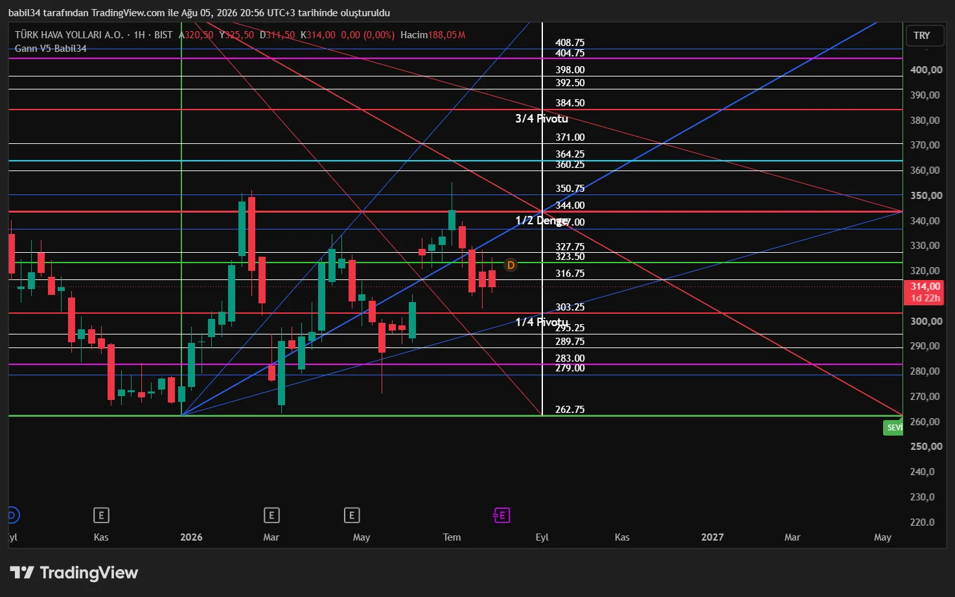
Task: Click 250,00 on the price axis
Action: click(x=926, y=447)
